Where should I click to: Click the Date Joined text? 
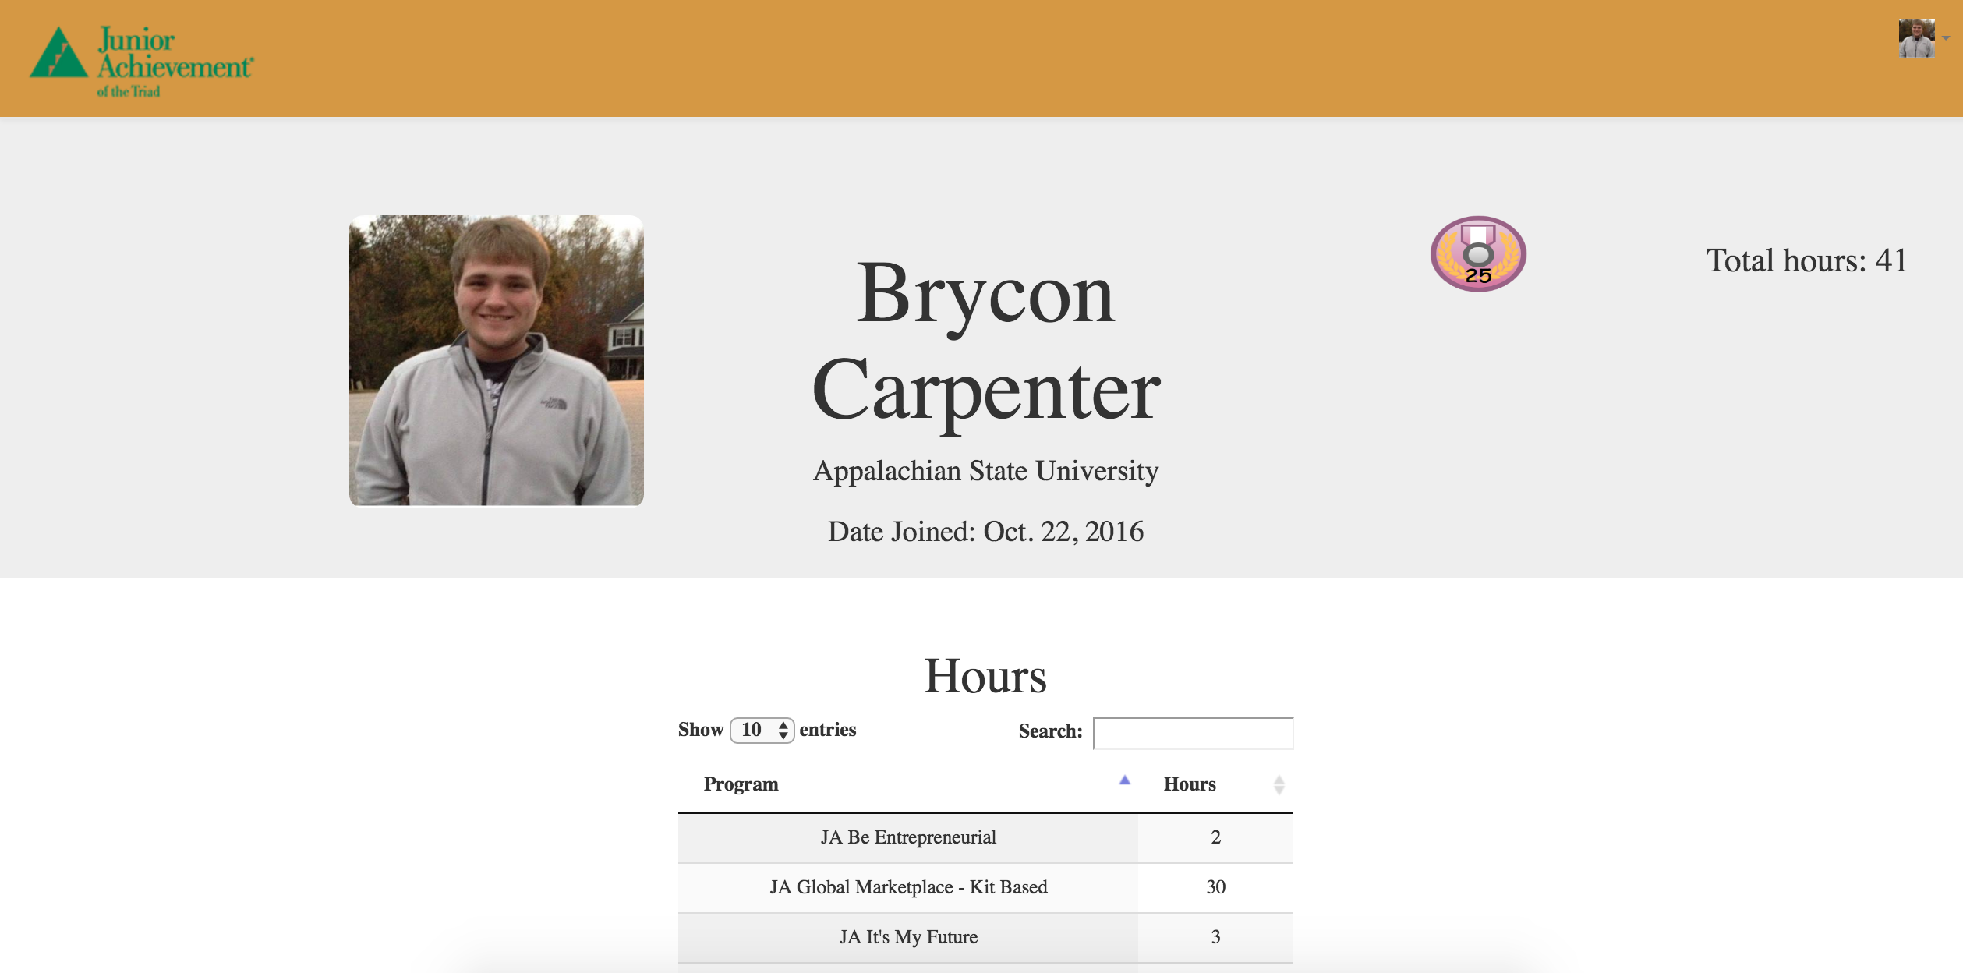pos(985,532)
